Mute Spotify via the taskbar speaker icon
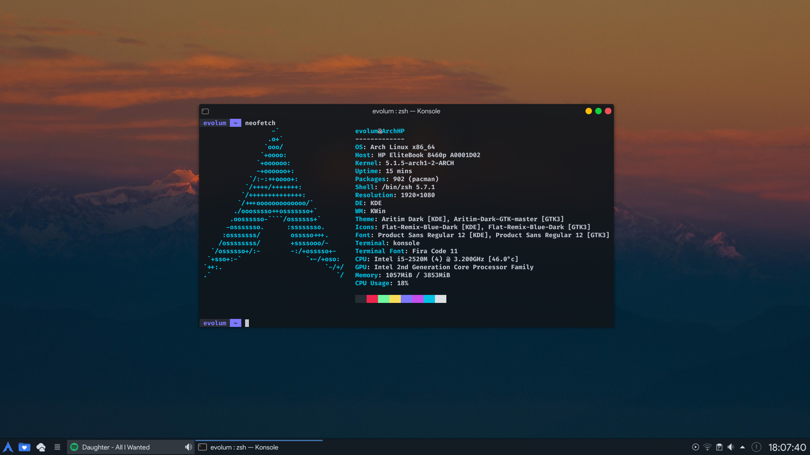 point(188,447)
